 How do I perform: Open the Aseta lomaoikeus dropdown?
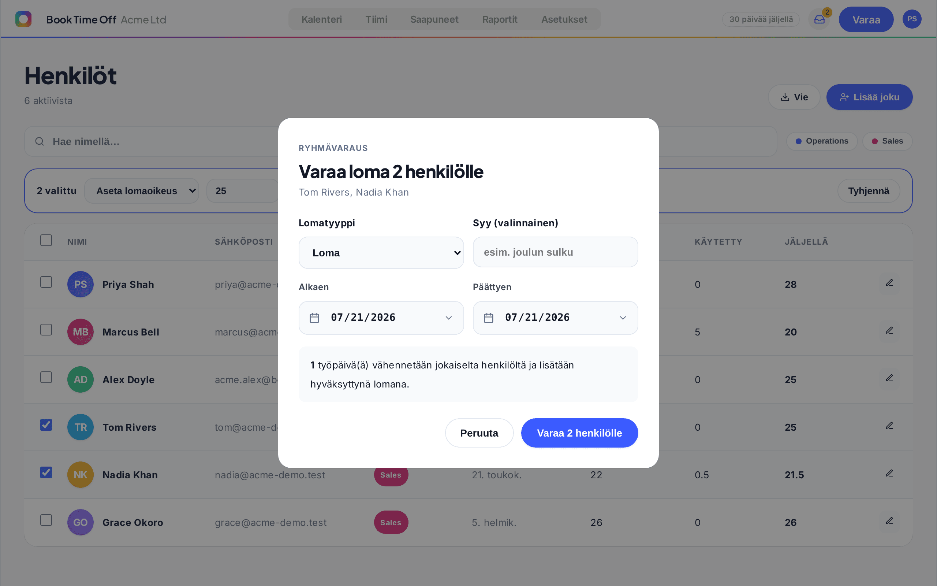click(142, 191)
